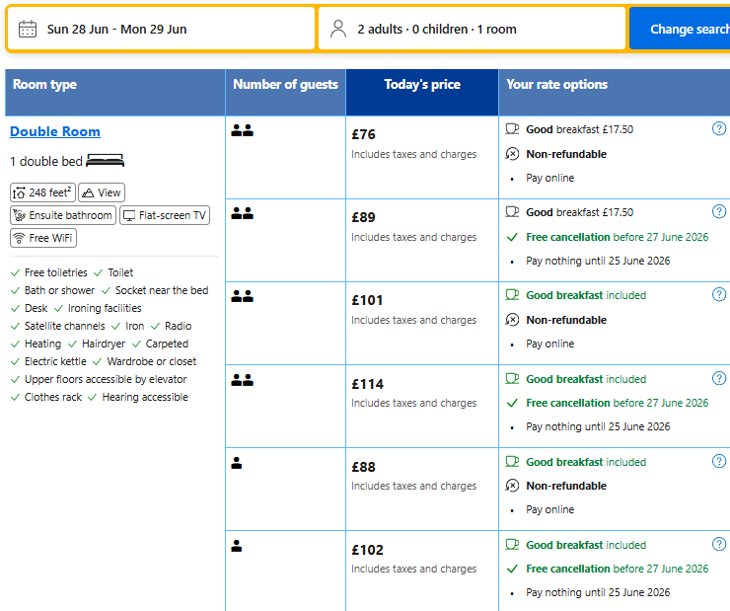This screenshot has width=730, height=611.
Task: Click two-guests icon in the £114 row
Action: pyautogui.click(x=242, y=380)
